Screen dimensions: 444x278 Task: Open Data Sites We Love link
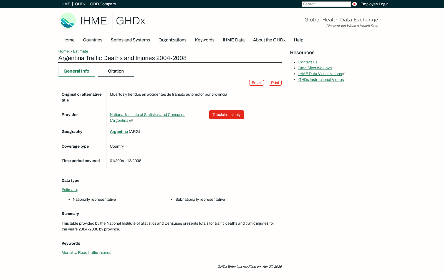click(315, 68)
